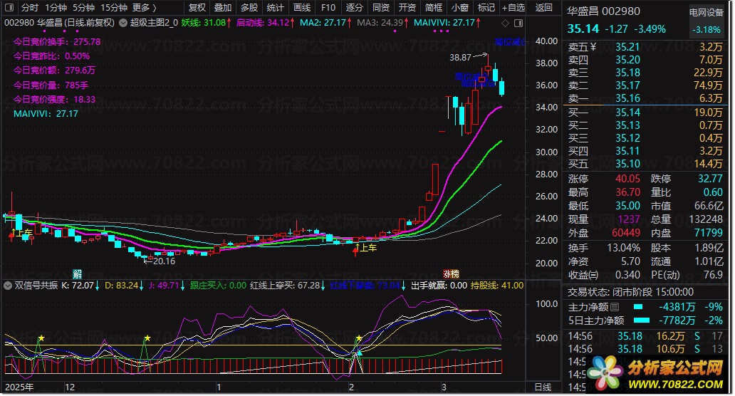Click the 涨榜 marker above indicator panel

[451, 273]
